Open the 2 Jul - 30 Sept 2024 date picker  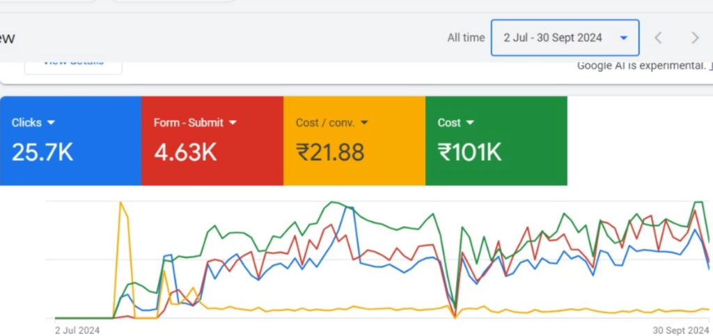coord(553,38)
